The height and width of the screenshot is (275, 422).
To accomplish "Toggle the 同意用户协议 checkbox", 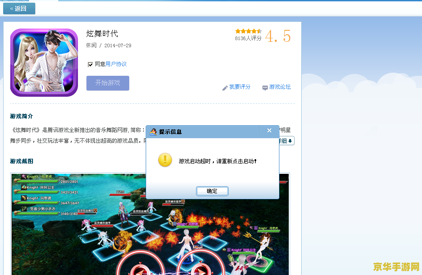I will (x=90, y=64).
